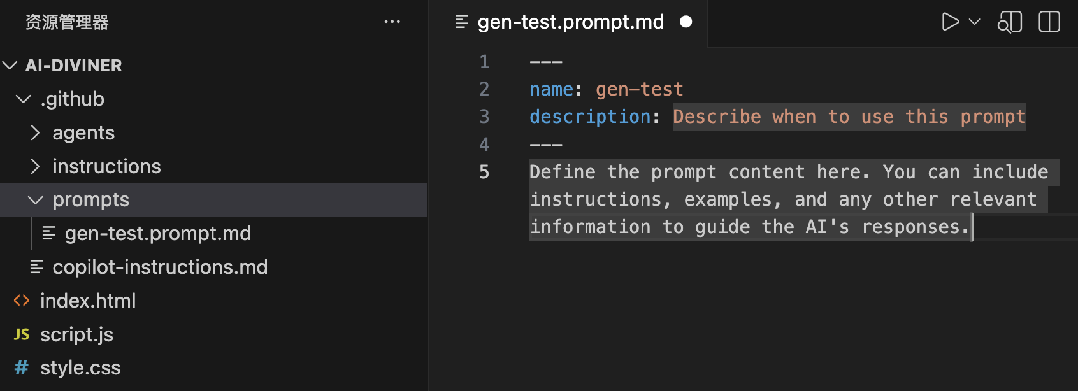The height and width of the screenshot is (391, 1078).
Task: Open copilot-instructions.md from explorer
Action: click(160, 267)
